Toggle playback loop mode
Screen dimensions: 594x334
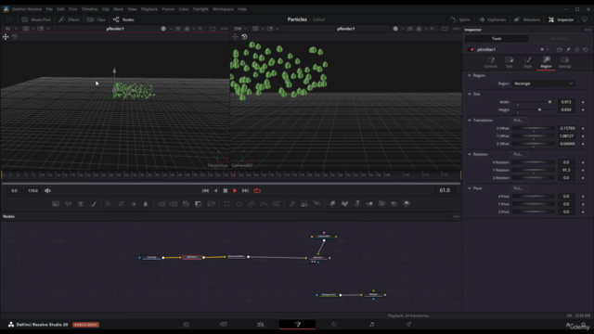257,191
